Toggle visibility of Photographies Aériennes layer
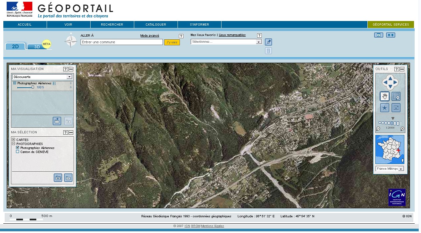Image resolution: width=421 pixels, height=233 pixels. pos(15,83)
